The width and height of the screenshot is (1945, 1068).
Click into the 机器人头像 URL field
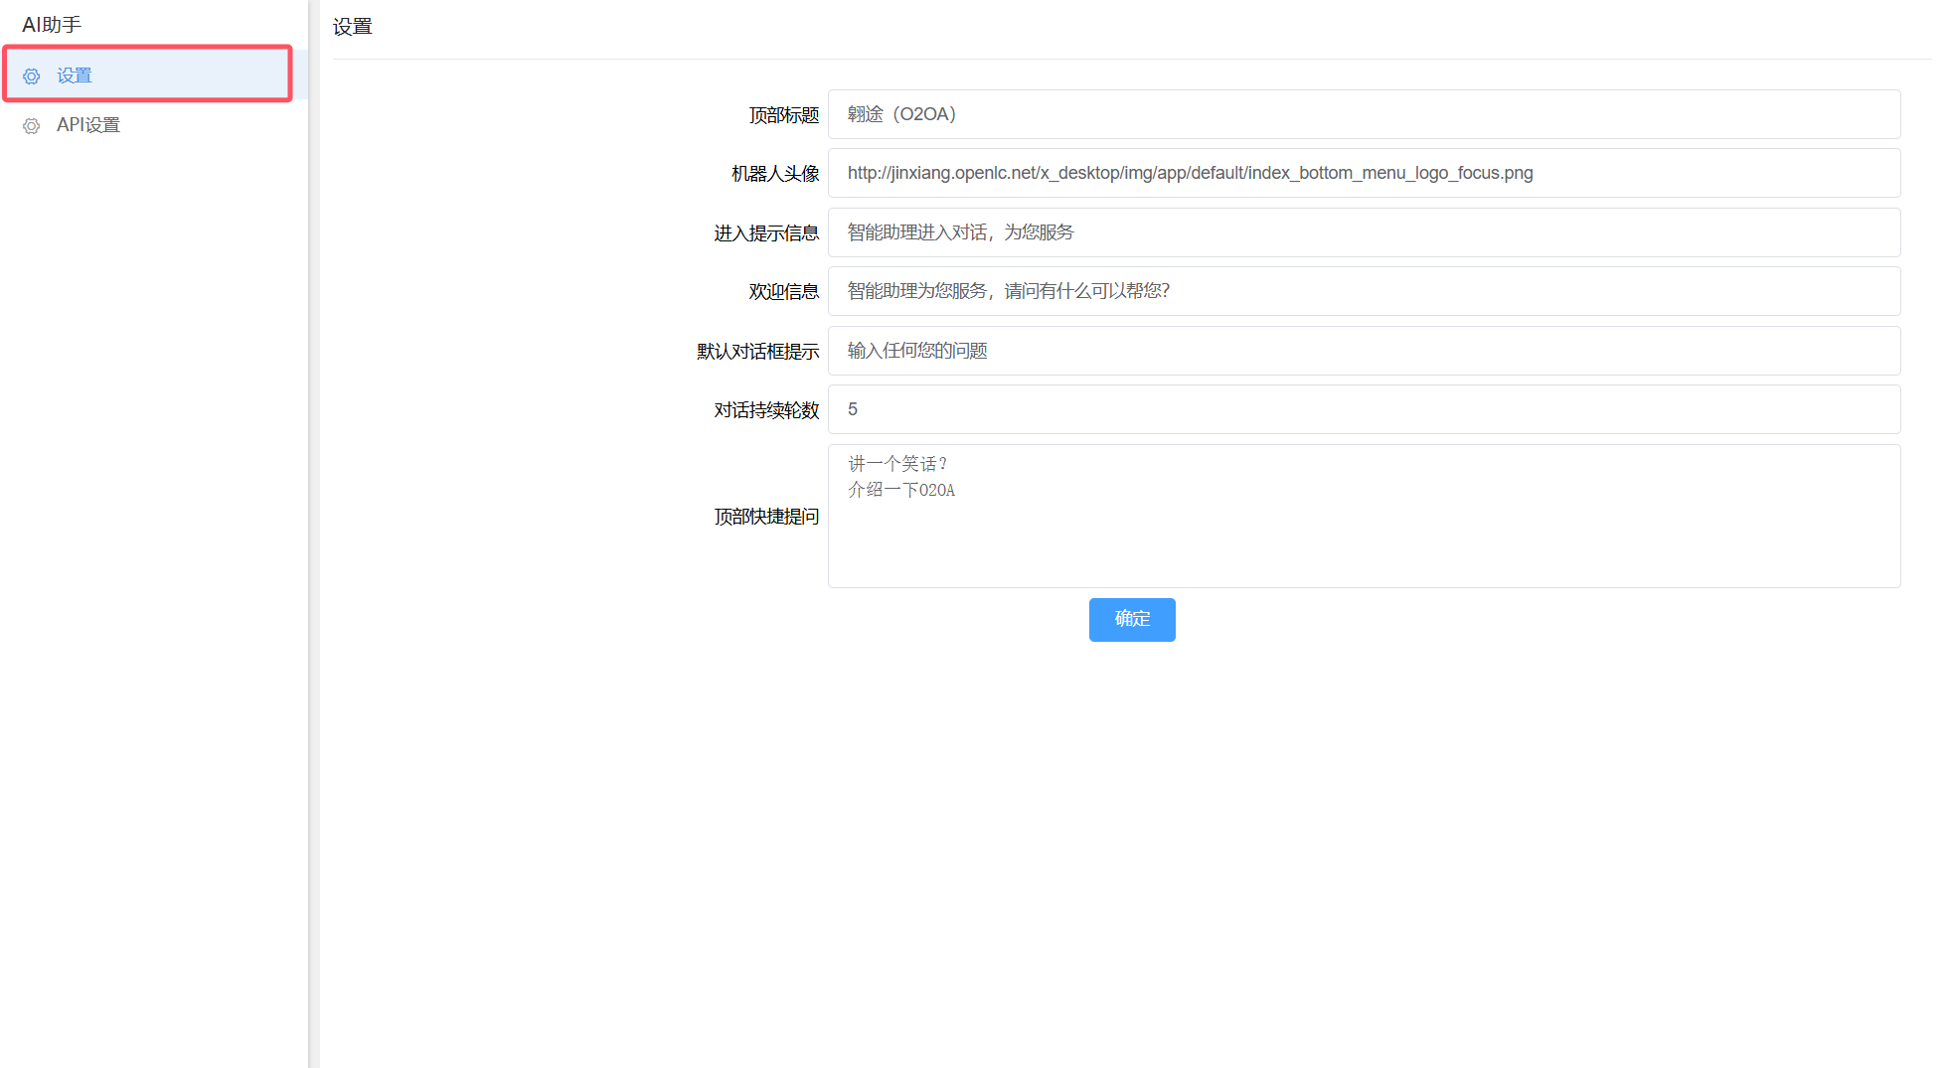[1363, 173]
